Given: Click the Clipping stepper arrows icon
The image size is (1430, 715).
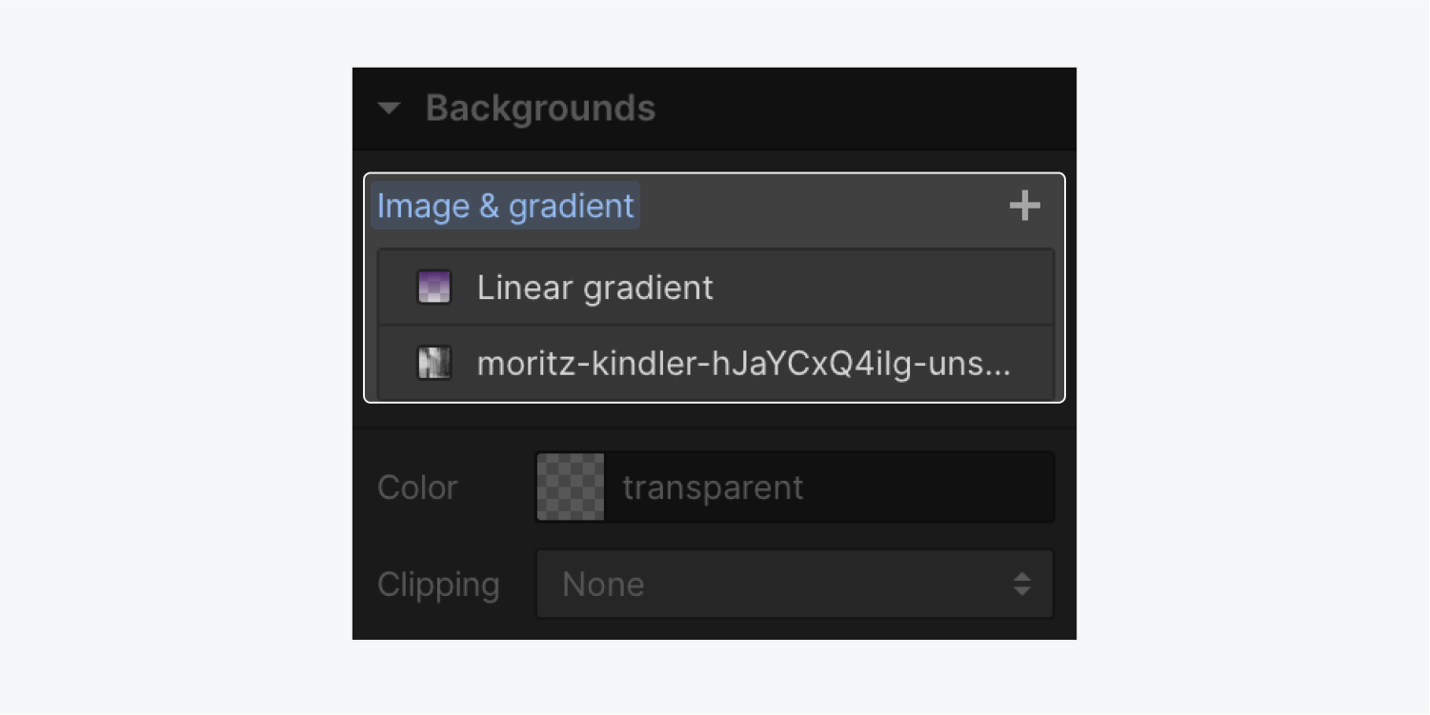Looking at the screenshot, I should [1023, 584].
